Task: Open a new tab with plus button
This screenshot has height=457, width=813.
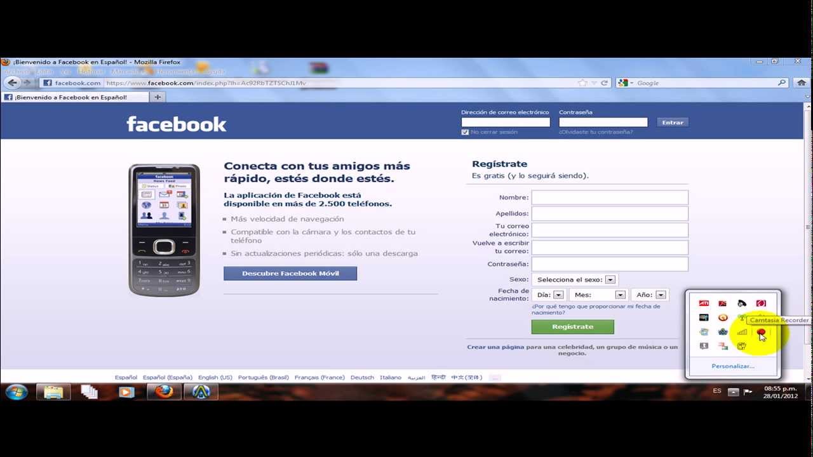Action: point(158,97)
